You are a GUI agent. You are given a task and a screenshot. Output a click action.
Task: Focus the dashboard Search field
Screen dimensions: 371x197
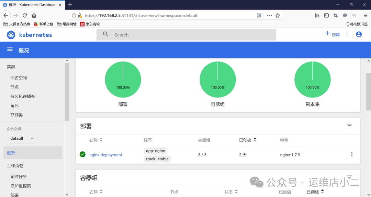[x=186, y=35]
